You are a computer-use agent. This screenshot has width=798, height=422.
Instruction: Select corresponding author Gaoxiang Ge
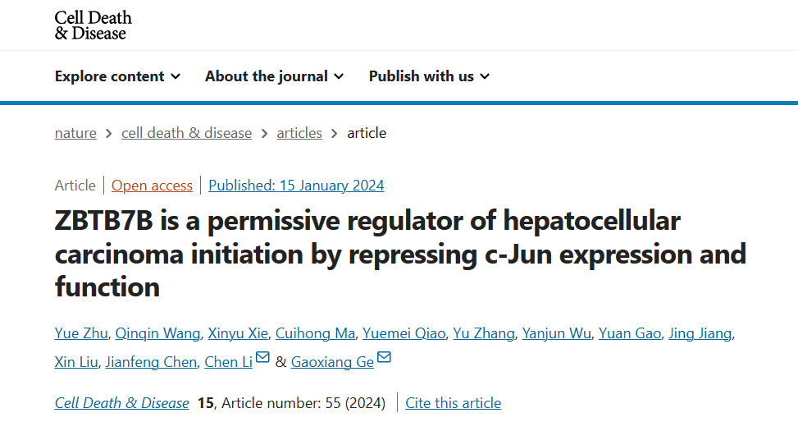pos(332,362)
